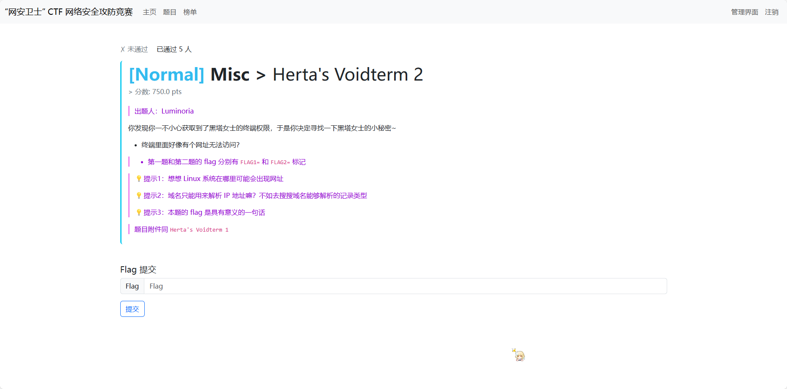
Task: Click the Herta's Voidterm 1 attachment reference
Action: pyautogui.click(x=199, y=230)
